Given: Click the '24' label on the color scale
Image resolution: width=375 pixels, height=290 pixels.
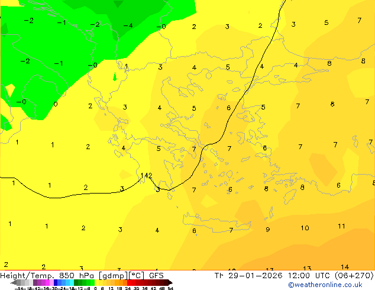Looking at the screenshot, I should click(128, 288).
